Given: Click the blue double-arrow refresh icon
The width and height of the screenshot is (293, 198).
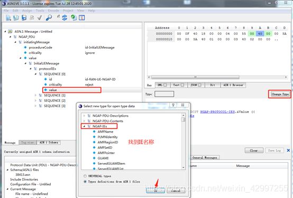Looking at the screenshot, I should coord(65,18).
